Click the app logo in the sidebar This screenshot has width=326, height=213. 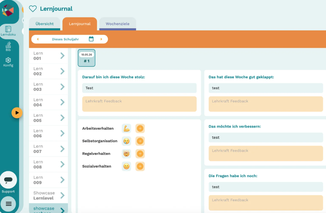coord(8,10)
